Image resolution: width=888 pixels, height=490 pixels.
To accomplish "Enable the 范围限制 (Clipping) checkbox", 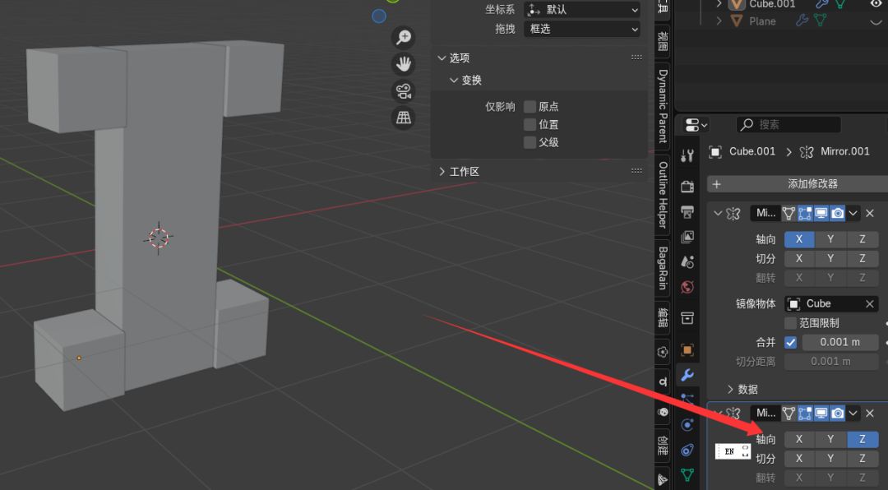I will coord(791,323).
